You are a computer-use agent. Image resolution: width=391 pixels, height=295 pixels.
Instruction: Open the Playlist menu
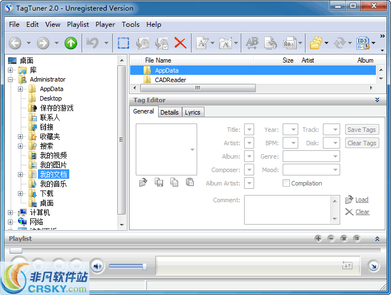tap(78, 25)
